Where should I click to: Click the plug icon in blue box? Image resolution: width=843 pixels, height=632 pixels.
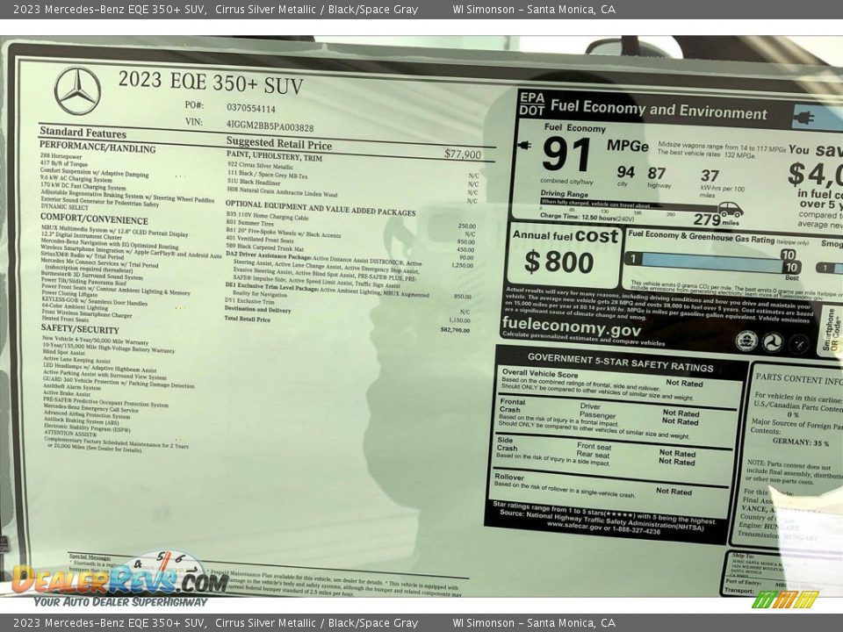(x=803, y=117)
